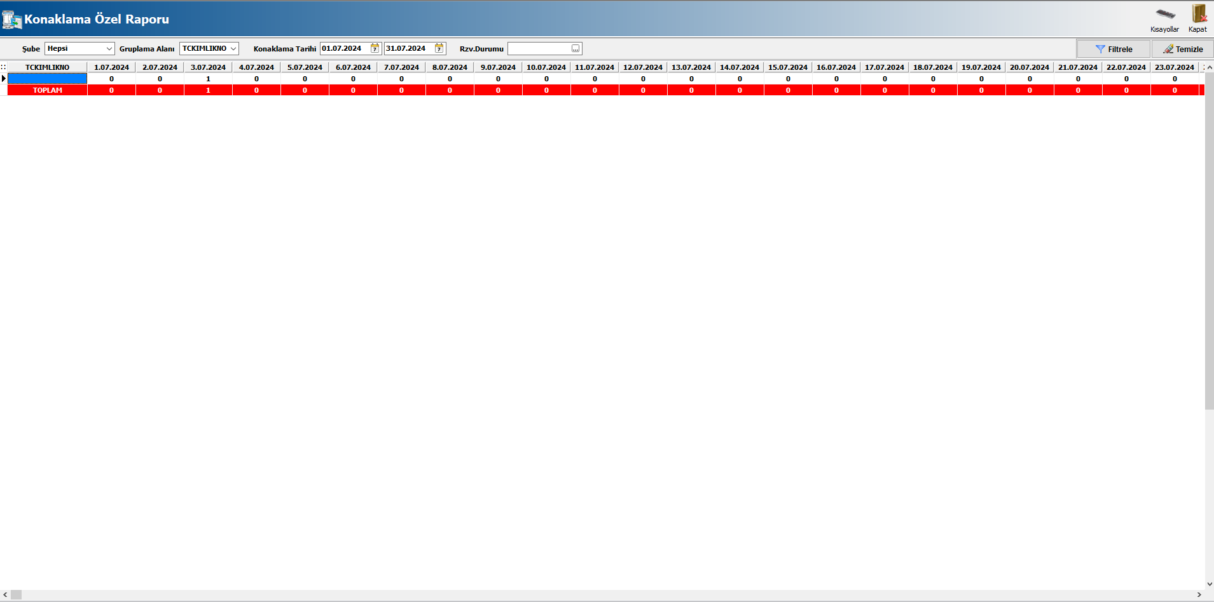1214x602 pixels.
Task: Click column header 7.07.2024
Action: (401, 67)
